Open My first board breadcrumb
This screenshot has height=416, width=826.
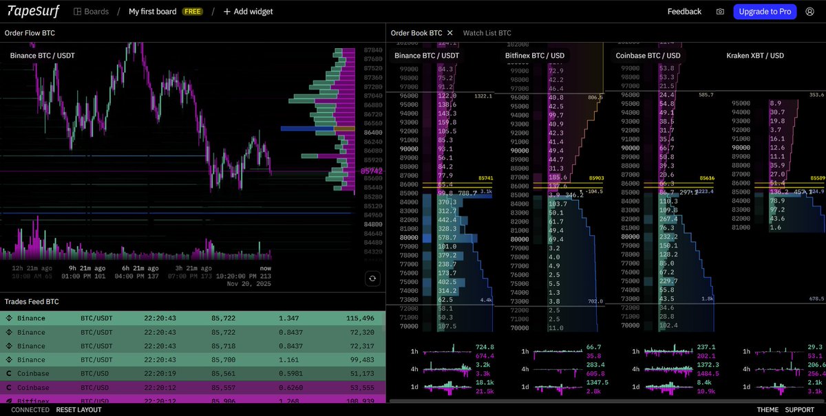point(152,12)
